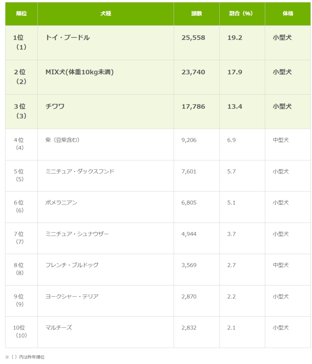Click the 17.9 percentage value
Image resolution: width=312 pixels, height=364 pixels.
tap(235, 72)
